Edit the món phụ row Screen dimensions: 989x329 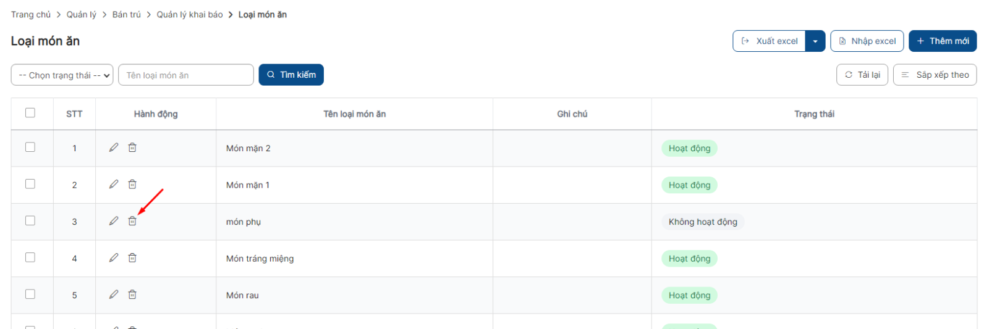click(114, 221)
